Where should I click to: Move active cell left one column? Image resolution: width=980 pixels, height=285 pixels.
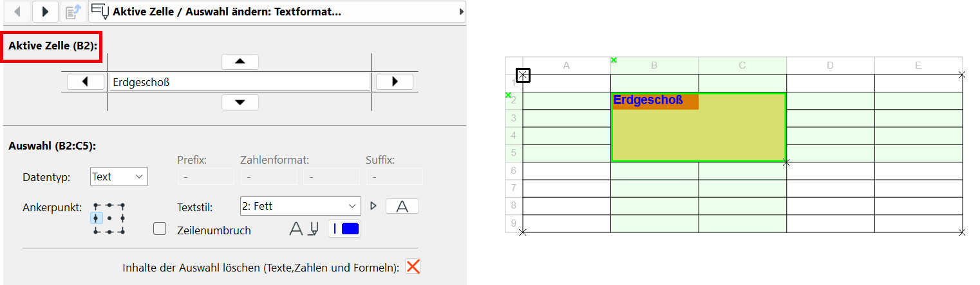tap(86, 82)
